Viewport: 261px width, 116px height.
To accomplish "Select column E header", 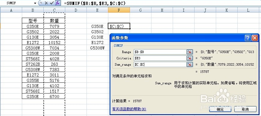I will (97, 10).
